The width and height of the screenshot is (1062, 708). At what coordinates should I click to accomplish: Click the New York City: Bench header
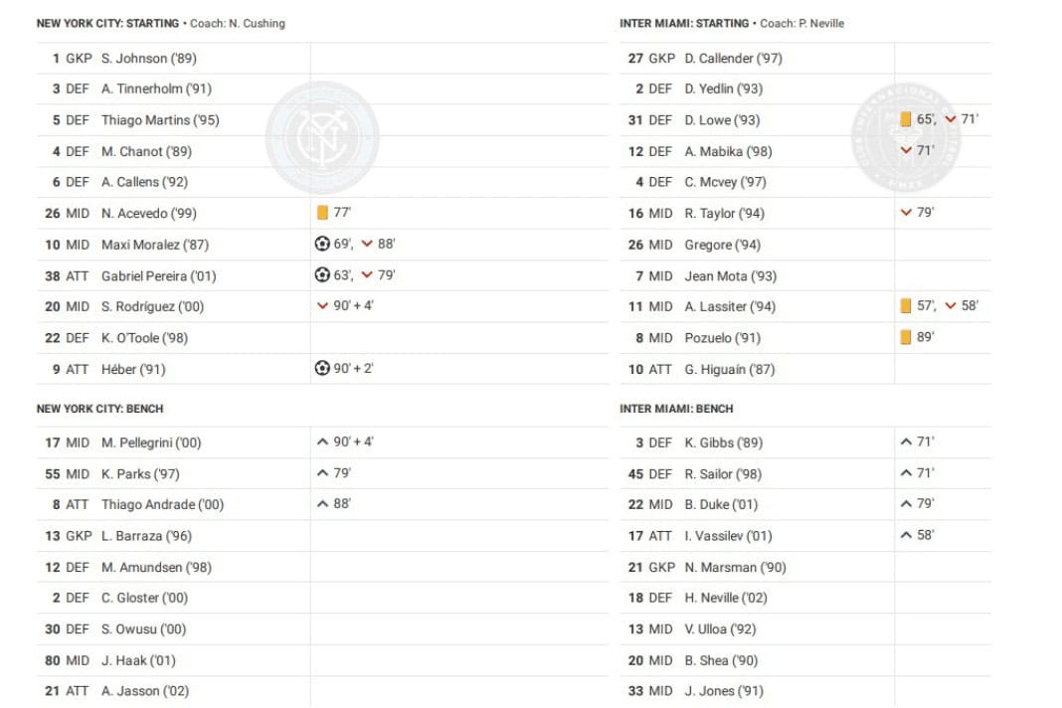(x=99, y=409)
